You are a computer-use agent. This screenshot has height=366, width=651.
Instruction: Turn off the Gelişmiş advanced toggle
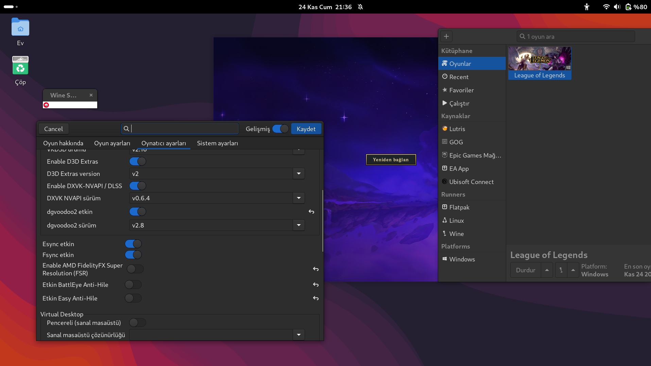click(x=280, y=129)
